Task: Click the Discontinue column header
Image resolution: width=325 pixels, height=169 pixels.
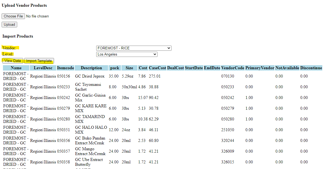Action: pos(311,68)
